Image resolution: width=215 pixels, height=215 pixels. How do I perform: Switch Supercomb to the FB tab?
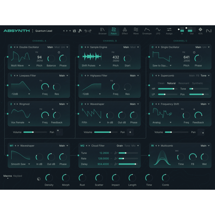click(198, 76)
